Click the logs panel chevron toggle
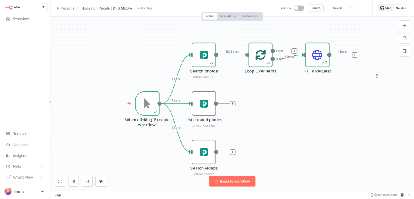This screenshot has height=199, width=414. click(409, 195)
